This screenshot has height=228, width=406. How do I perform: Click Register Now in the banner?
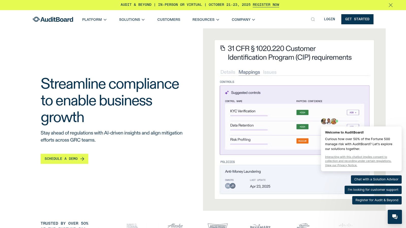[266, 5]
